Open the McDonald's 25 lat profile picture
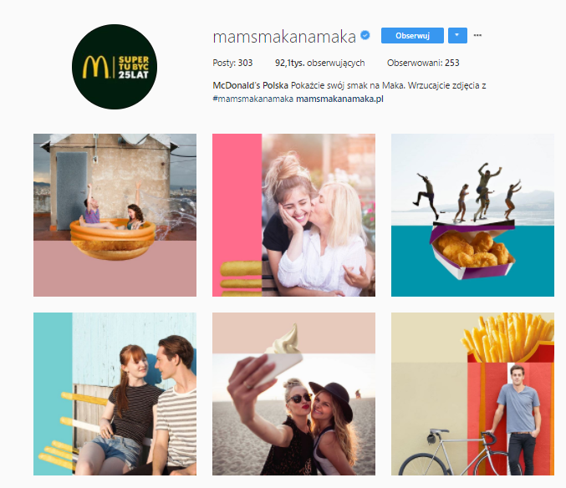This screenshot has height=488, width=566. (x=115, y=67)
